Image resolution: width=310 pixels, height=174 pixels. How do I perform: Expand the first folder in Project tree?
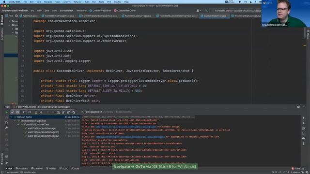point(9,21)
